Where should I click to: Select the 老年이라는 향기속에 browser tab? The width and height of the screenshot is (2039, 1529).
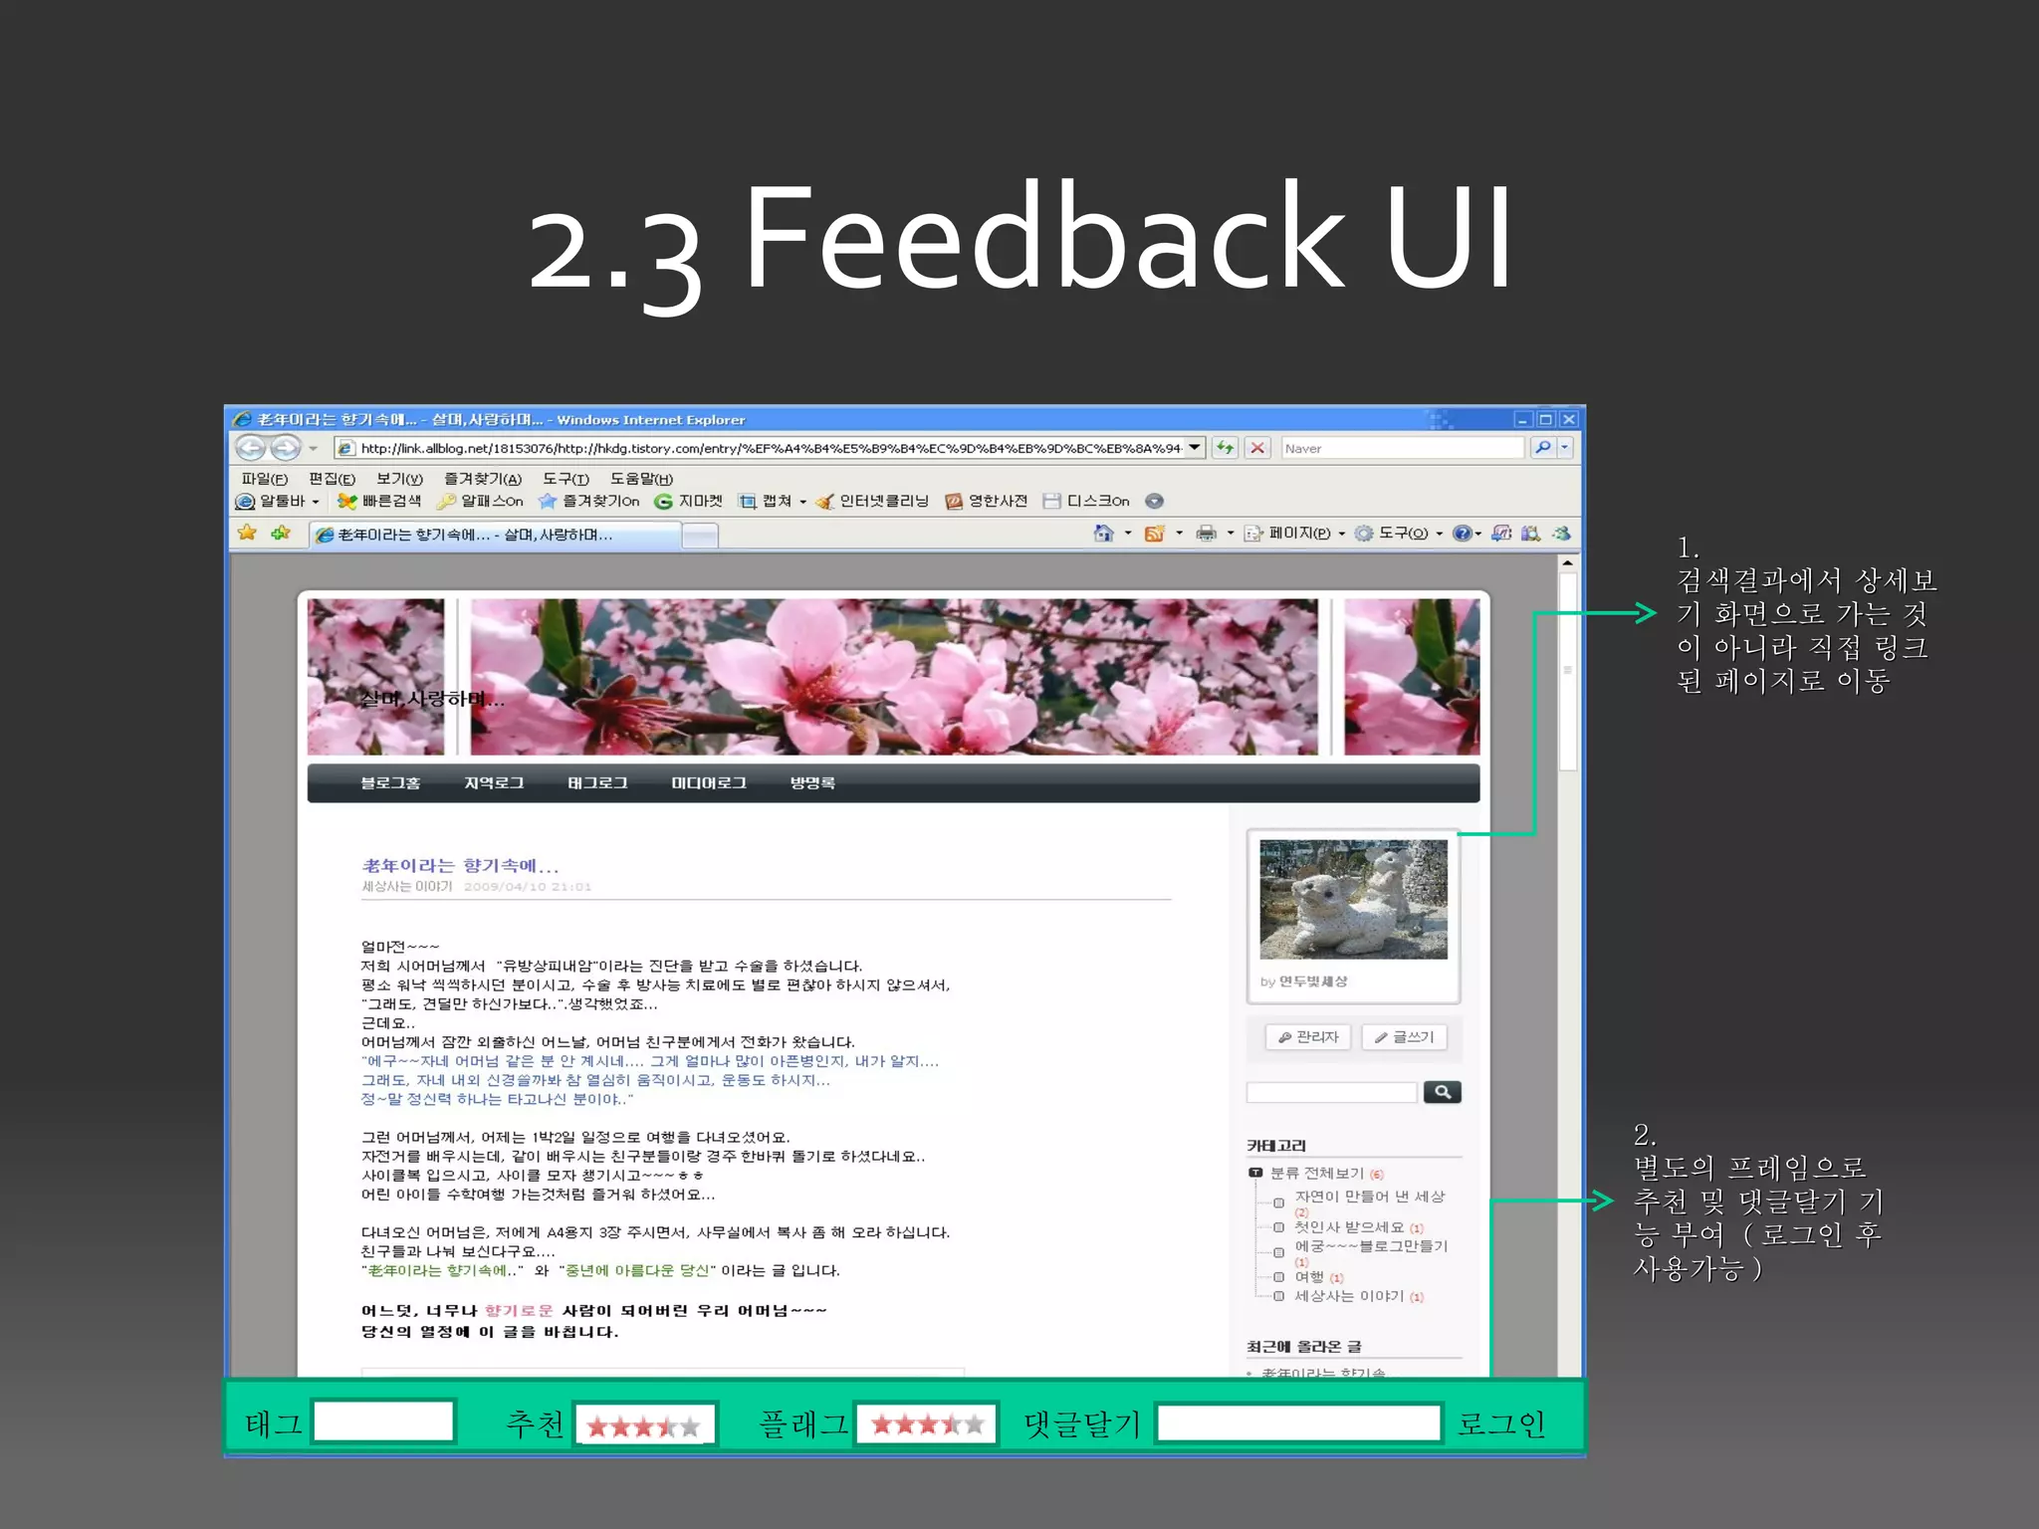(494, 536)
